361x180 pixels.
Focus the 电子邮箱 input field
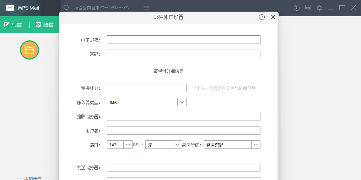(183, 40)
